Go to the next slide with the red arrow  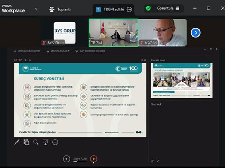coord(94,159)
